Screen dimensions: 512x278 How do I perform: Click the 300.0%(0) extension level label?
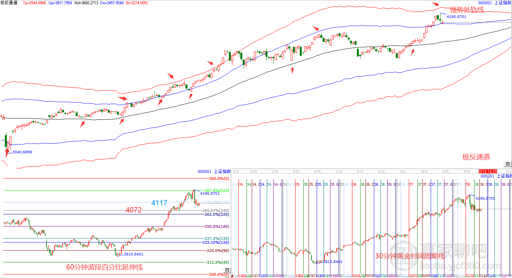coord(219,179)
